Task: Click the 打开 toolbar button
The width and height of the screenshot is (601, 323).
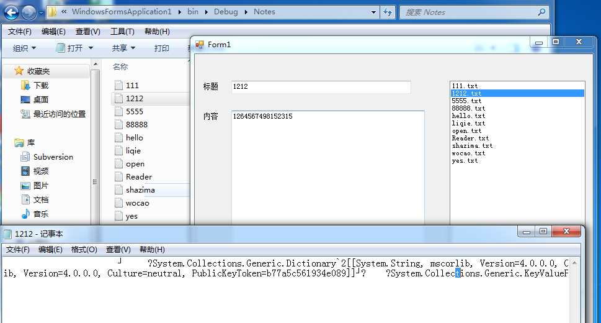Action: tap(69, 48)
